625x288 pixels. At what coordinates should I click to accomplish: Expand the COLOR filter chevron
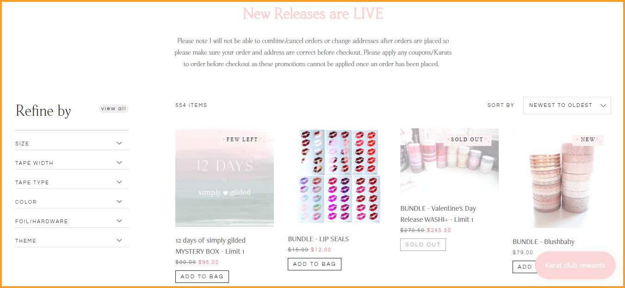coord(119,201)
